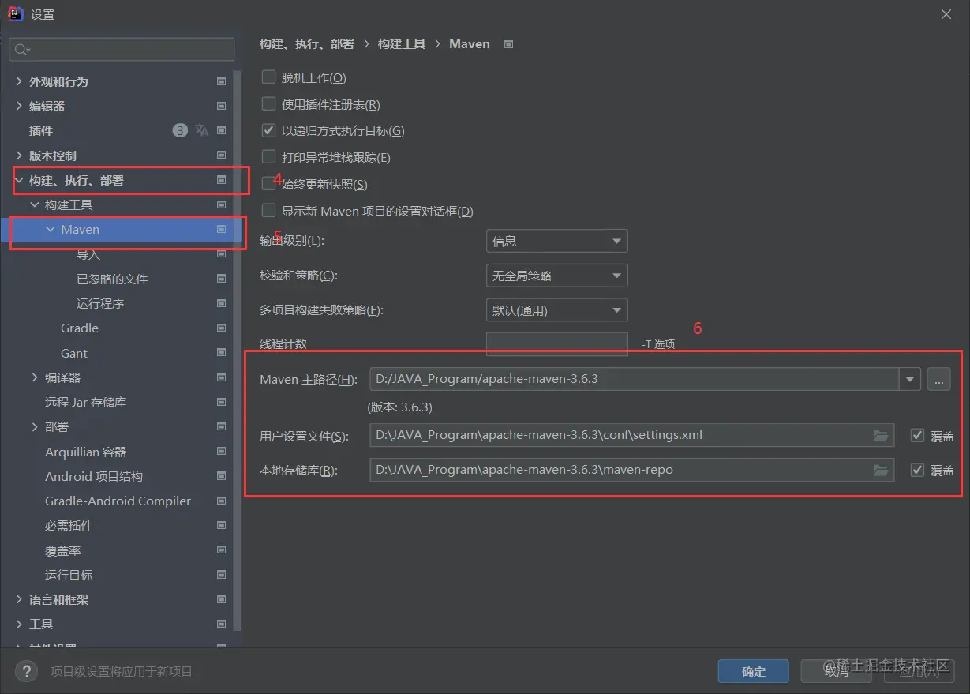
Task: Click the 取消 button
Action: pyautogui.click(x=837, y=671)
